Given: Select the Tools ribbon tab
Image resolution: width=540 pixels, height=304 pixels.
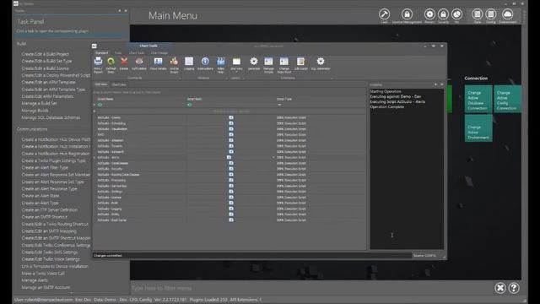Looking at the screenshot, I should point(118,53).
